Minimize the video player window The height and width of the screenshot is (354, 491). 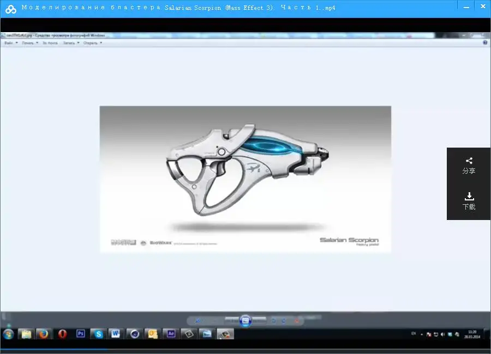[466, 8]
